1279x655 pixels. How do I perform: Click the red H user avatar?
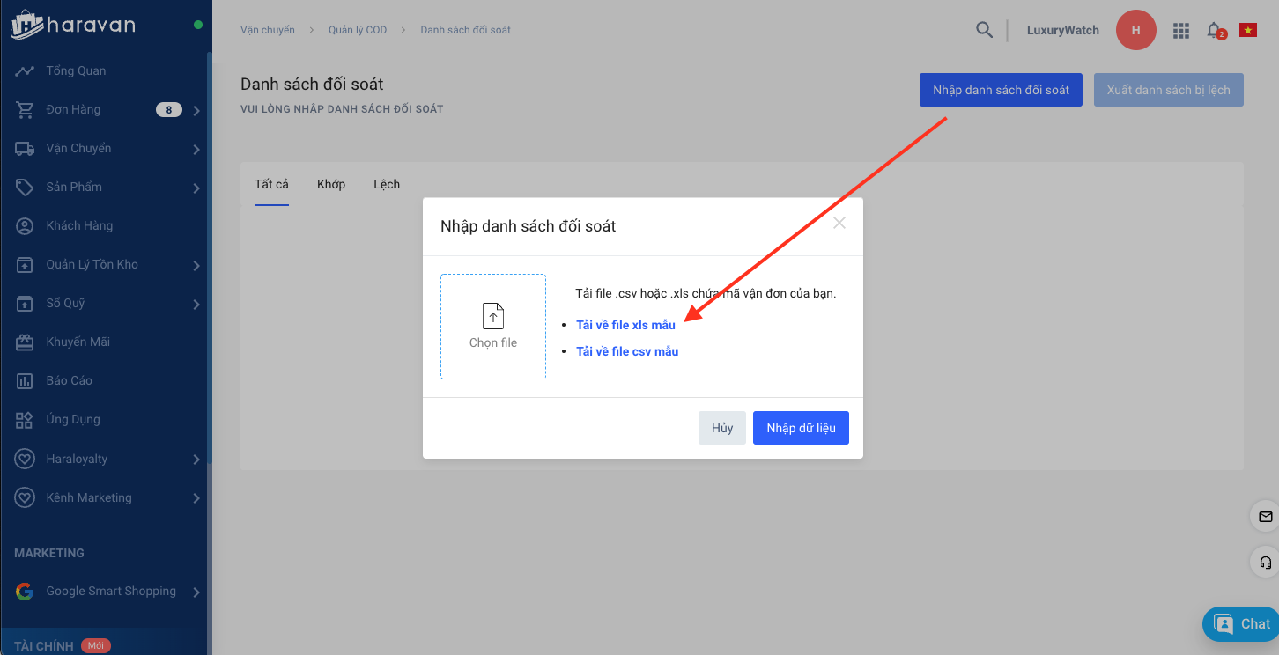point(1136,30)
